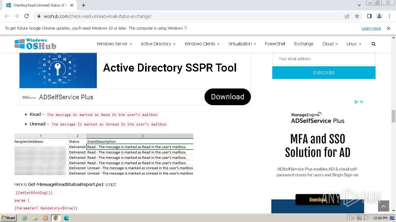The height and width of the screenshot is (222, 396).
Task: Open the tab search dropdown
Action: tap(359, 5)
